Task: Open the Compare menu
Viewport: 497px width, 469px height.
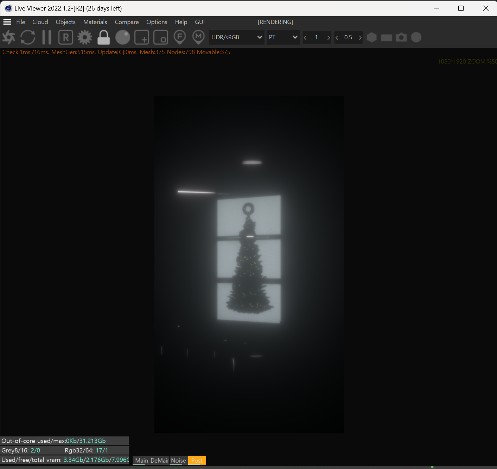Action: point(127,22)
